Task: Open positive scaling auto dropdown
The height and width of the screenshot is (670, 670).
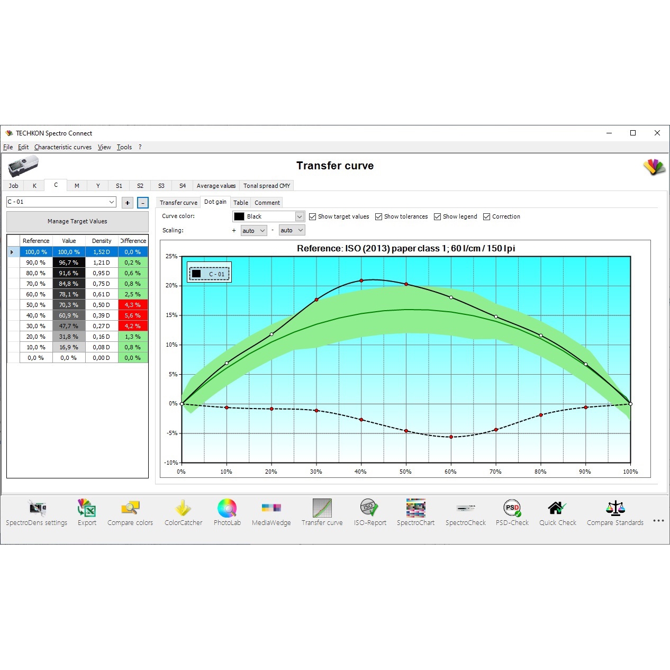Action: [x=254, y=230]
